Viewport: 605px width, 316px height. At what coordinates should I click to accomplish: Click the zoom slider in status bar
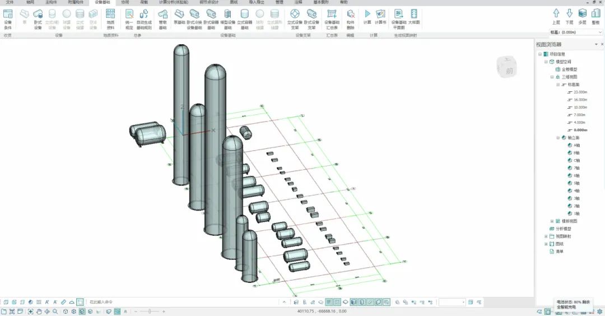[148, 312]
